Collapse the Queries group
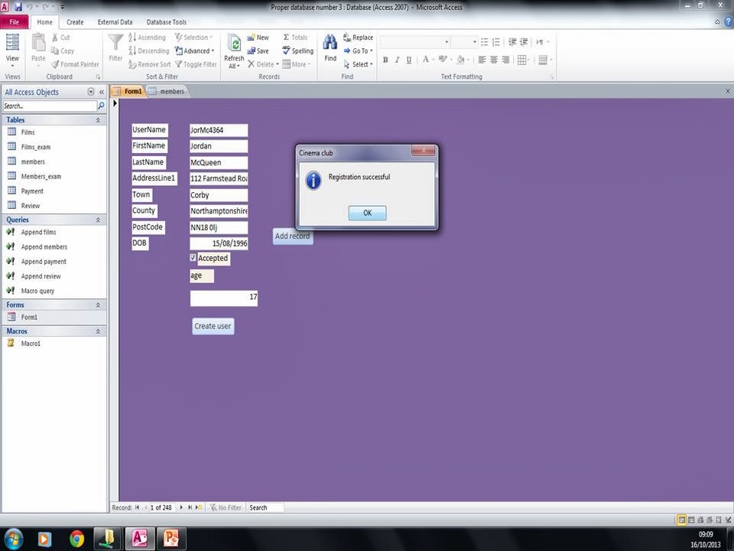Screen dimensions: 734x551 click(98, 220)
